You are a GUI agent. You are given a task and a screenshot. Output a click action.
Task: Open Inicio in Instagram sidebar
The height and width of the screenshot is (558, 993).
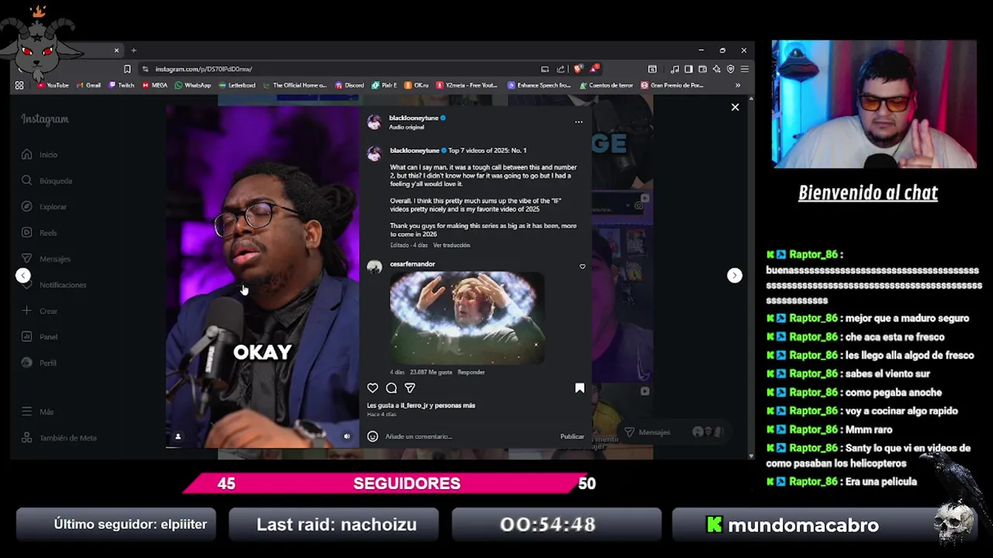40,154
